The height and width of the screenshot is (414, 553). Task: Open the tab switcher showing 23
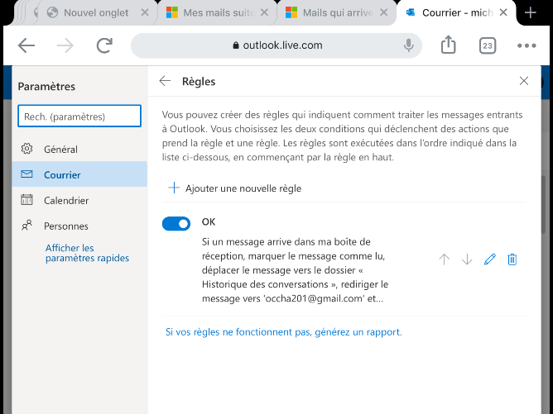tap(488, 45)
